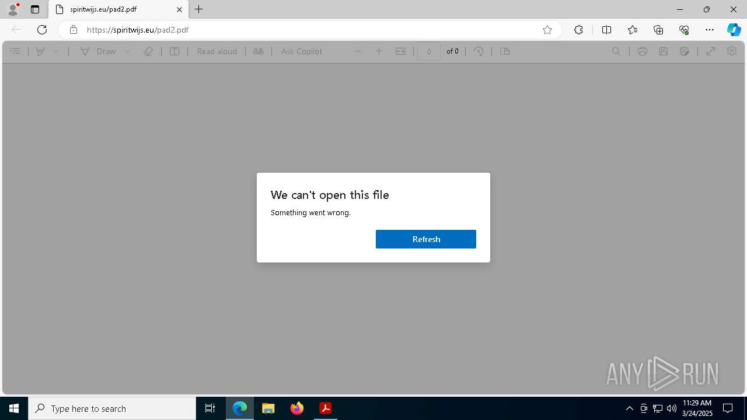Click Ask Copilot in PDF toolbar
This screenshot has width=747, height=420.
[x=302, y=51]
